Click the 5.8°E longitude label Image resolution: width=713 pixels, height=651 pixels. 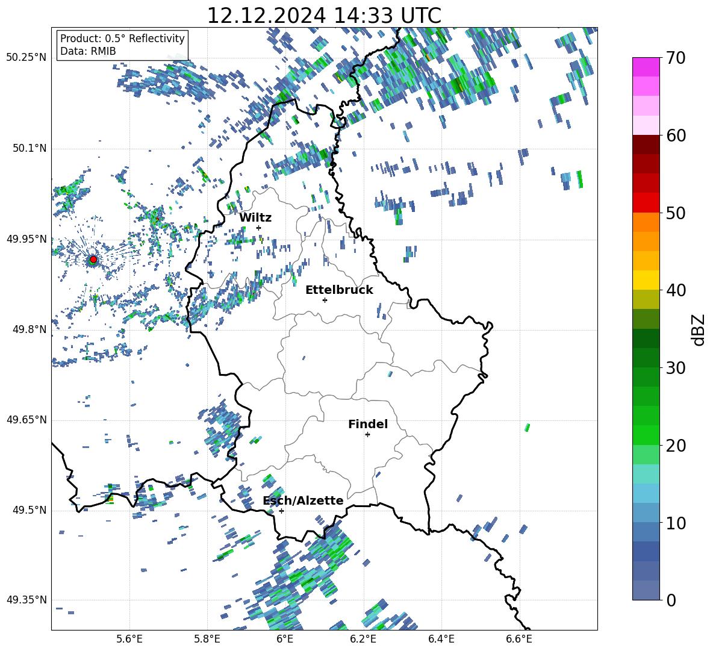point(207,639)
